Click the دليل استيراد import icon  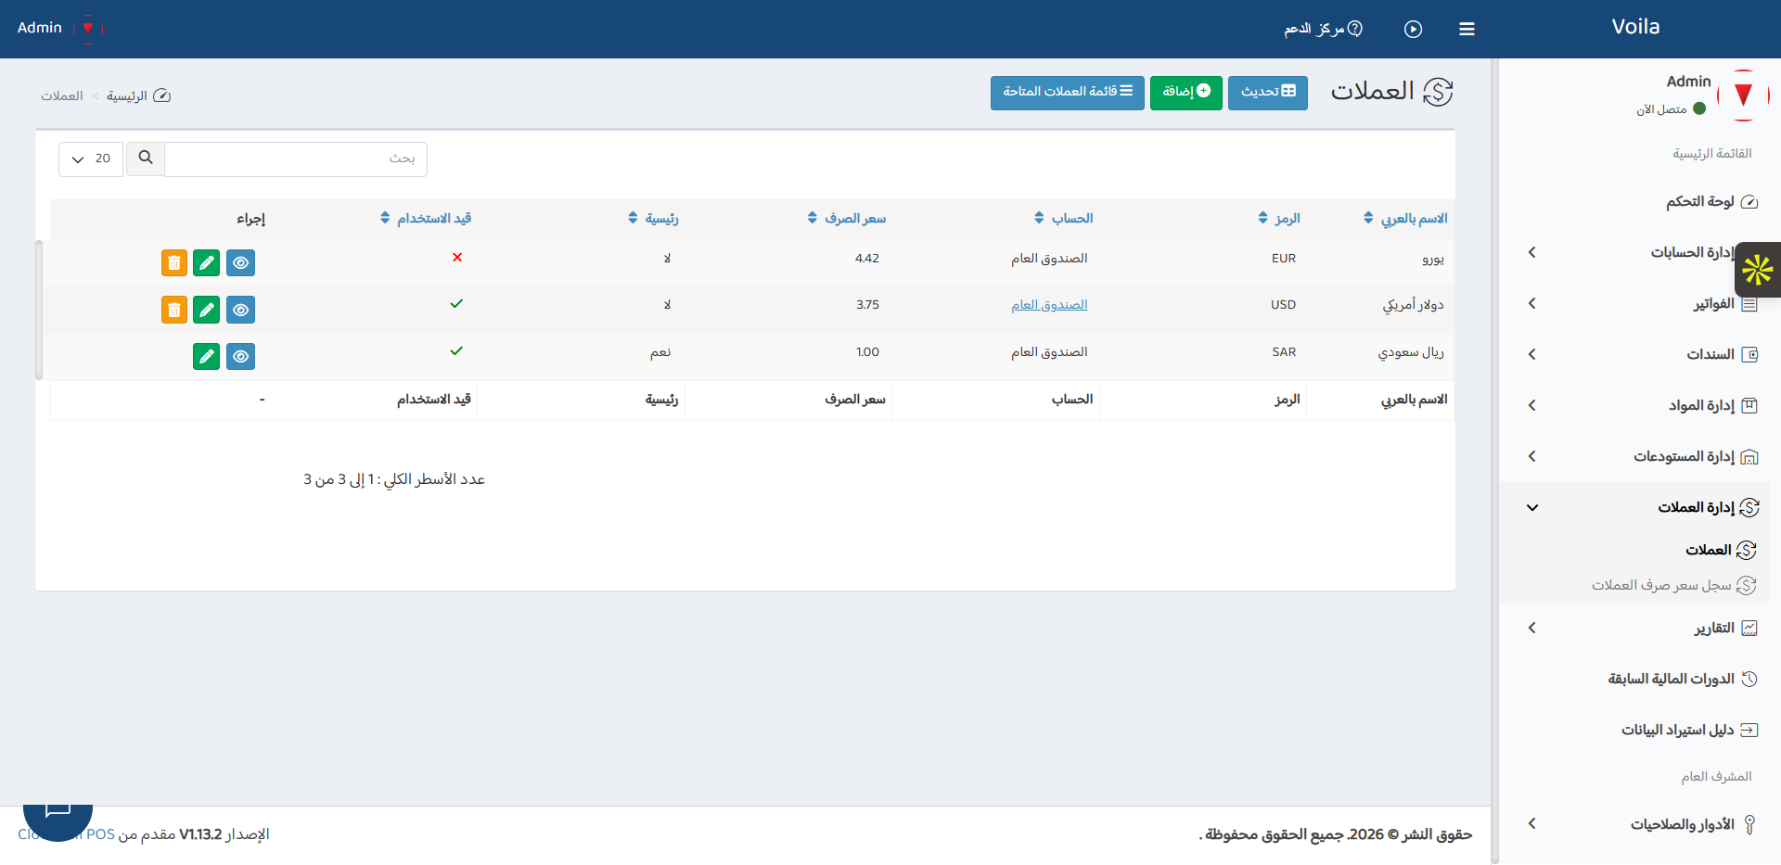click(1749, 731)
